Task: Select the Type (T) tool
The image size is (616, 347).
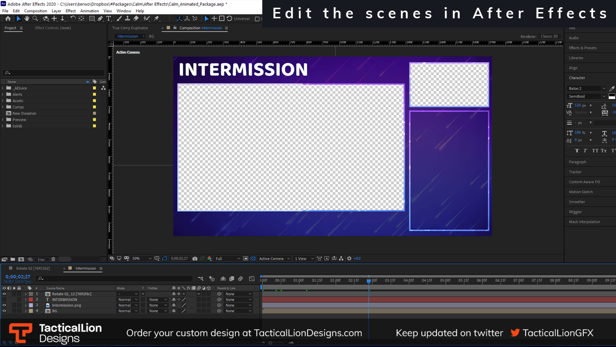Action: [x=109, y=18]
